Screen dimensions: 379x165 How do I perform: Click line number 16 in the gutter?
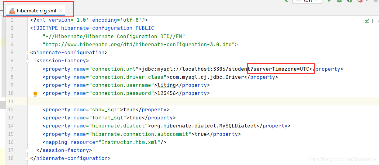pos(11,142)
